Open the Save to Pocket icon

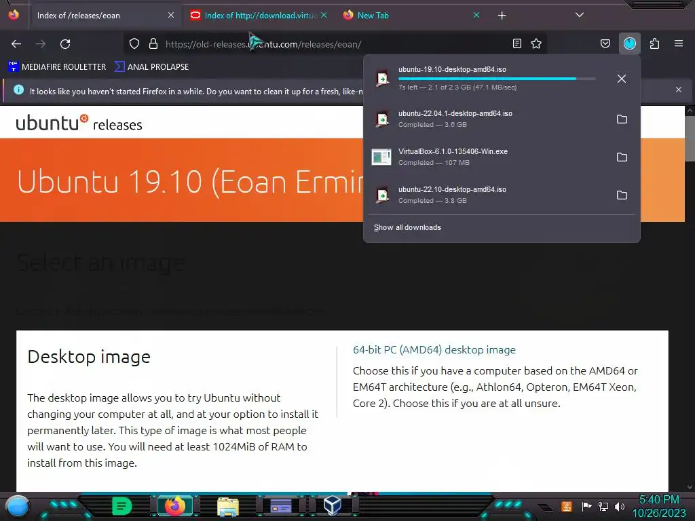click(x=605, y=43)
